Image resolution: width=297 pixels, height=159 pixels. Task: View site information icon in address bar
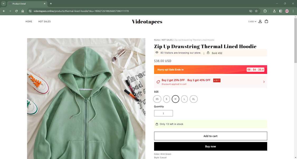[30, 11]
